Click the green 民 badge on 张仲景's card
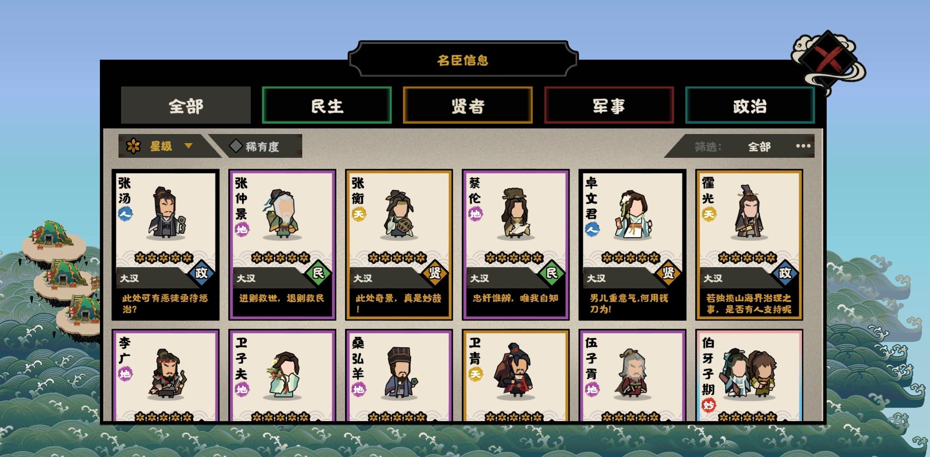The width and height of the screenshot is (930, 457). pos(318,273)
